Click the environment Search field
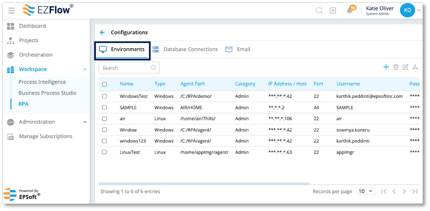Viewport: 430px width, 211px height. tap(129, 68)
